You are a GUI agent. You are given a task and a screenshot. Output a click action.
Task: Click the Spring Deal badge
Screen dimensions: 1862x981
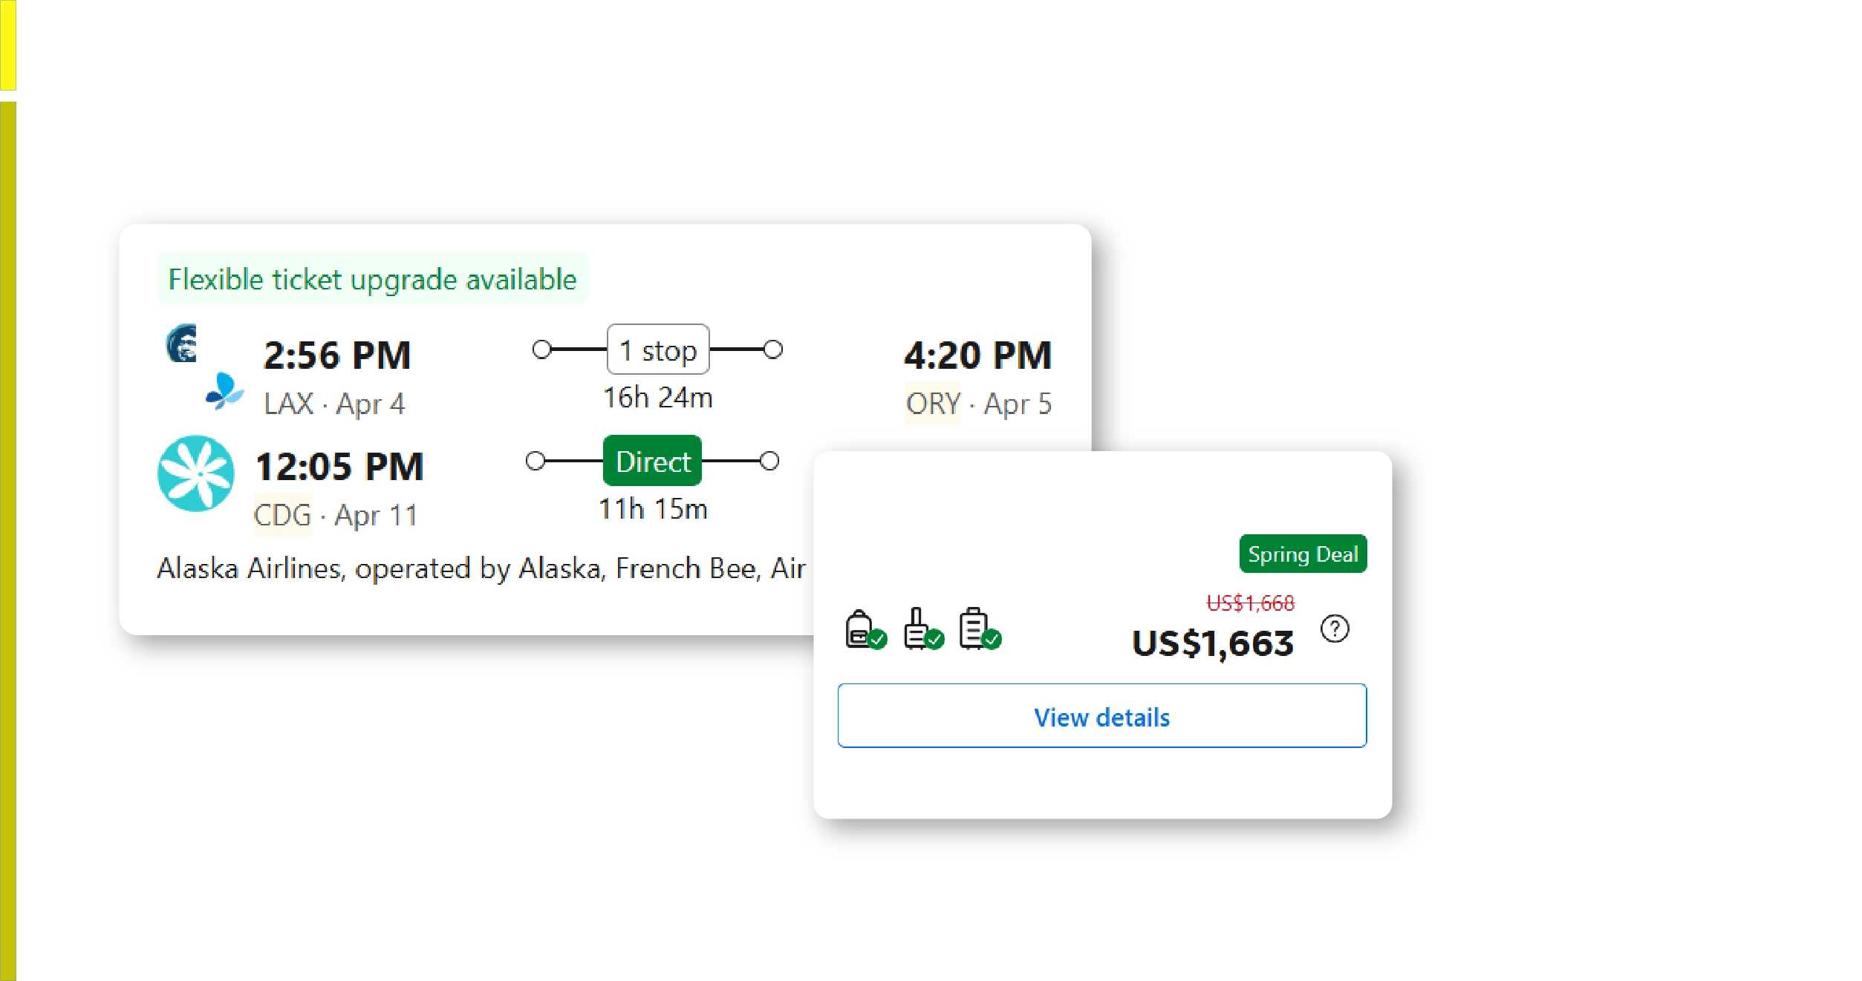(1303, 554)
